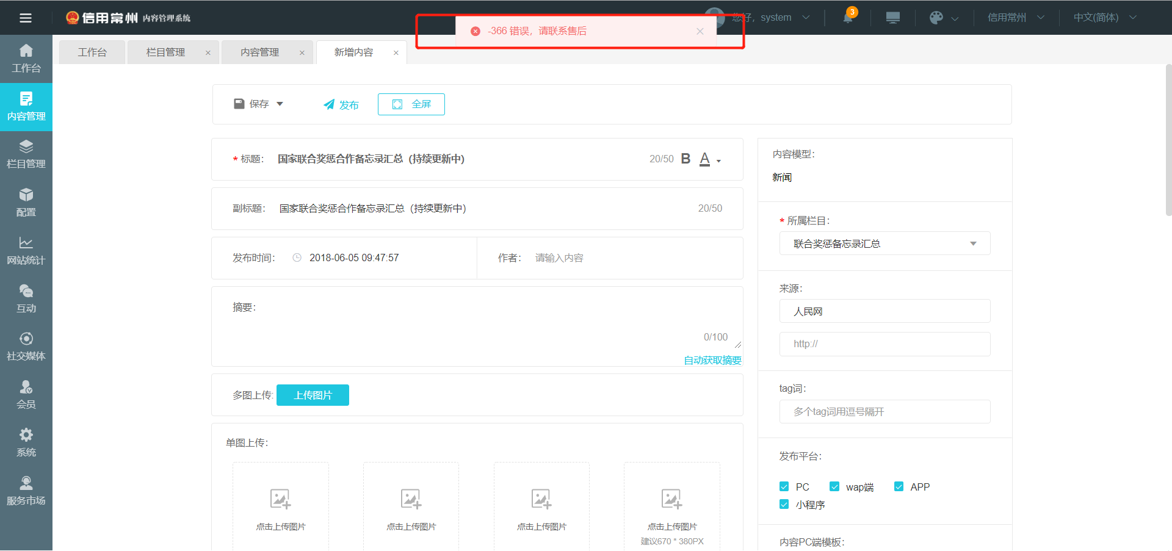Click the 自动获取摘要 link

point(712,360)
